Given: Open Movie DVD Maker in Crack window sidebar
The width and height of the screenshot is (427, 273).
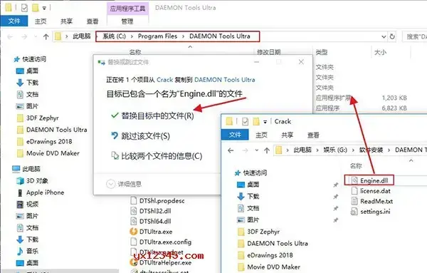Looking at the screenshot, I should 269,267.
